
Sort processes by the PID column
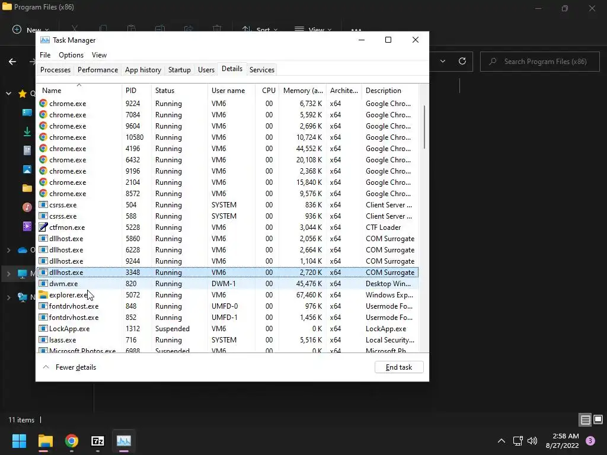click(137, 91)
